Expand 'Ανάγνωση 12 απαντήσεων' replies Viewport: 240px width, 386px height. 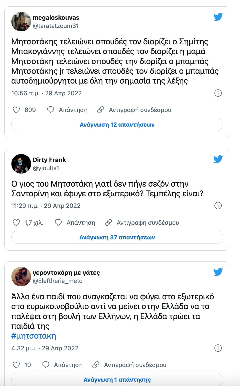point(117,125)
